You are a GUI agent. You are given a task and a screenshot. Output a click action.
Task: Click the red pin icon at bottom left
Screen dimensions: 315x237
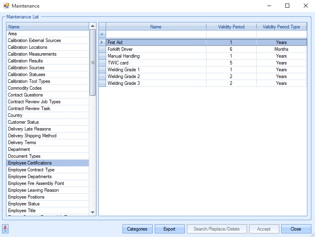tap(6, 229)
